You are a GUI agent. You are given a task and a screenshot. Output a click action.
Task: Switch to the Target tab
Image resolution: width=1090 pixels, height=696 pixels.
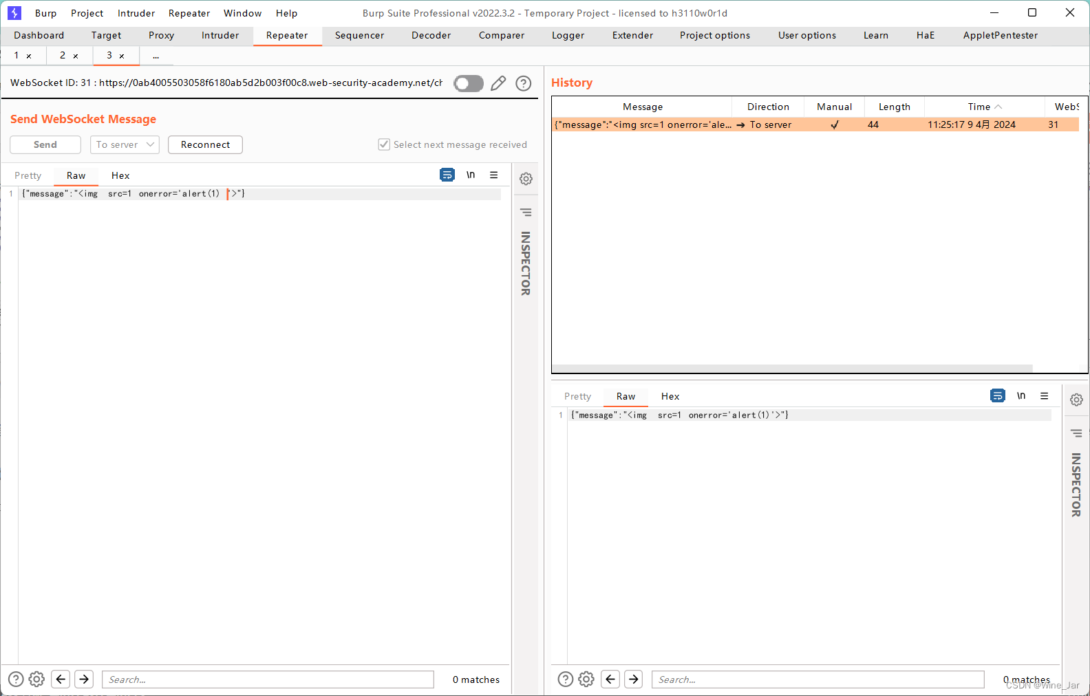click(x=106, y=35)
